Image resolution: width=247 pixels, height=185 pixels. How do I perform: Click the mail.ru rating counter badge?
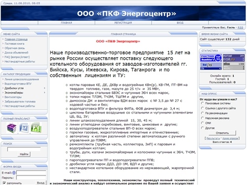234,58
